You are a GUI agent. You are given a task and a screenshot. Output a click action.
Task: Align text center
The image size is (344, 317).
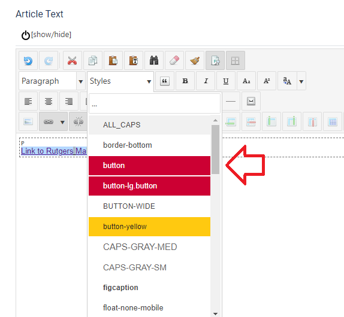coord(49,101)
